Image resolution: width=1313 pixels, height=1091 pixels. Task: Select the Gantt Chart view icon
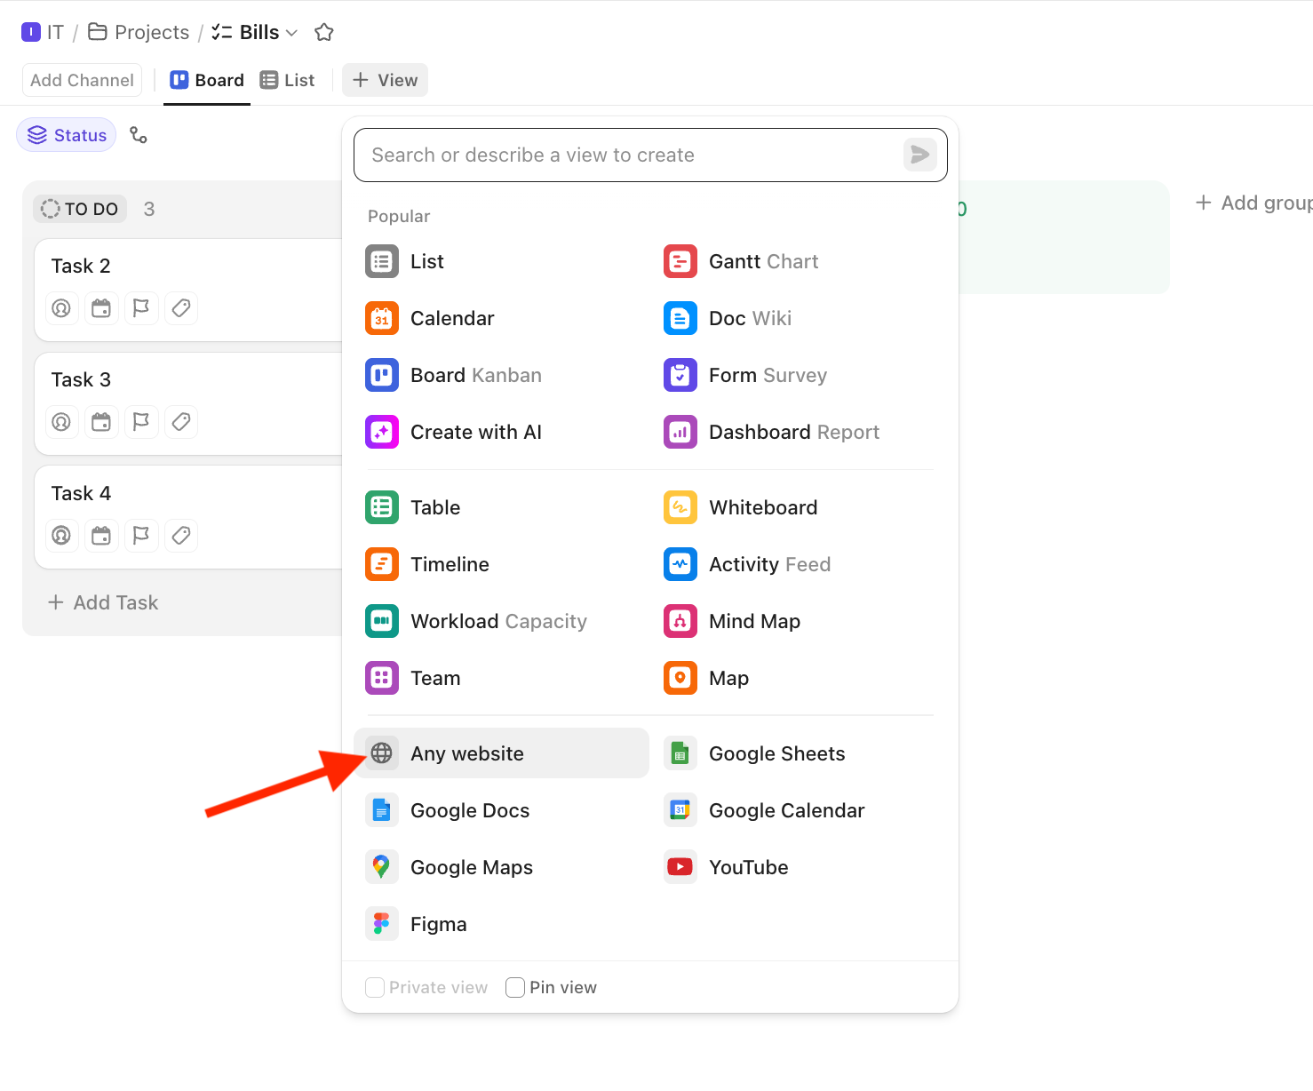680,261
